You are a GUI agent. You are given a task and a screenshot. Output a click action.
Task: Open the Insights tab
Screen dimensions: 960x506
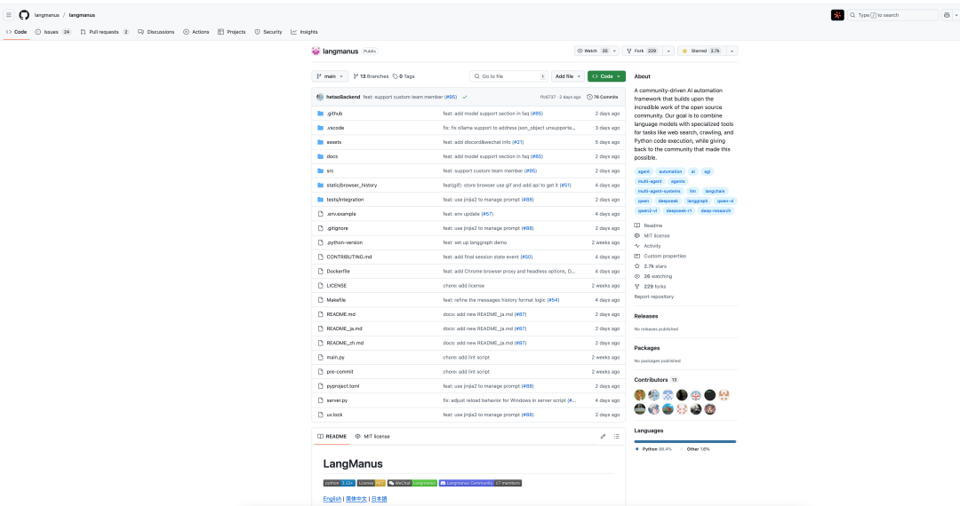coord(304,32)
